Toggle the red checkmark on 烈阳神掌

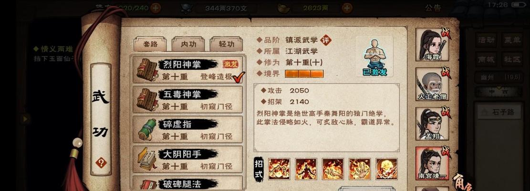point(239,77)
